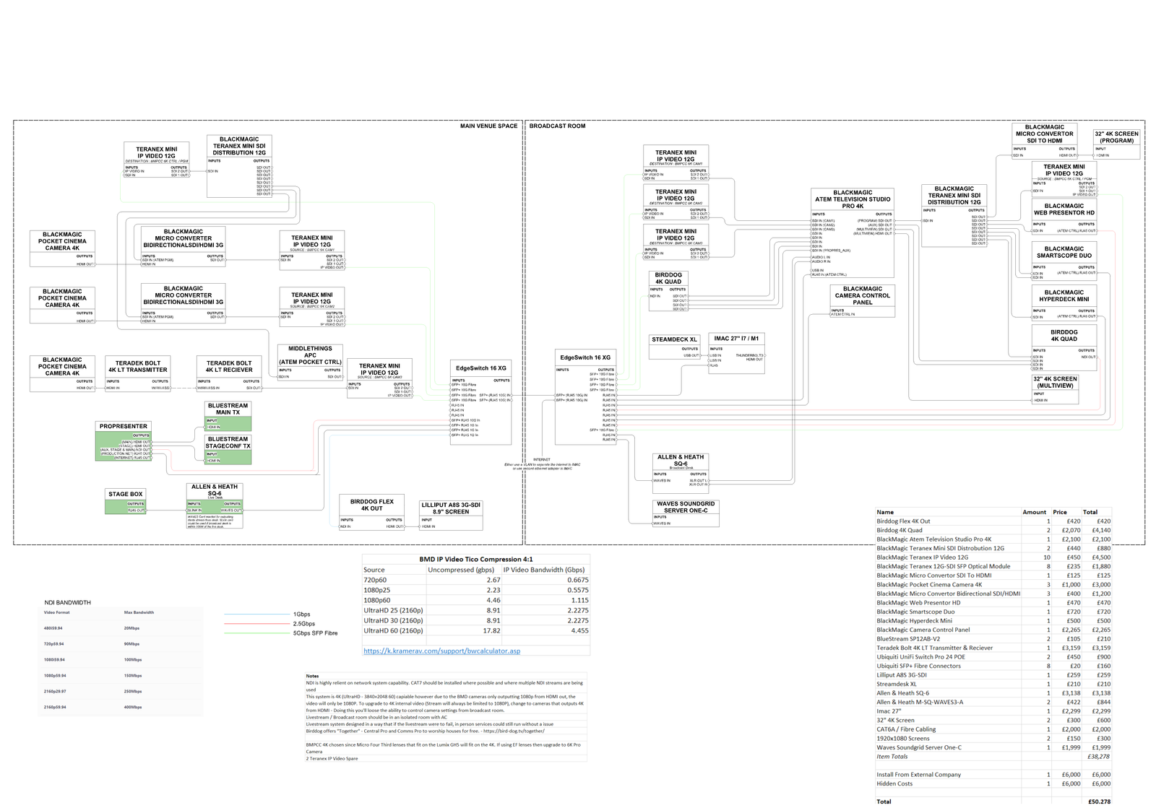The image size is (1156, 808).
Task: Click the "Streamdesk XL" price list row
Action: click(x=993, y=684)
